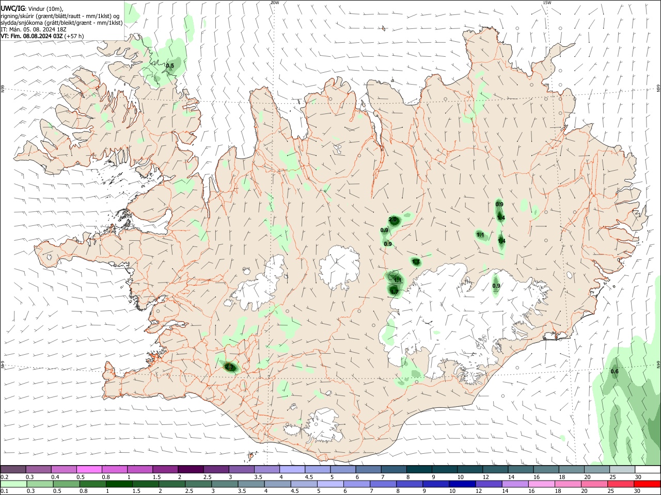Click the UWC/IG title text
Image resolution: width=661 pixels, height=495 pixels.
click(13, 9)
